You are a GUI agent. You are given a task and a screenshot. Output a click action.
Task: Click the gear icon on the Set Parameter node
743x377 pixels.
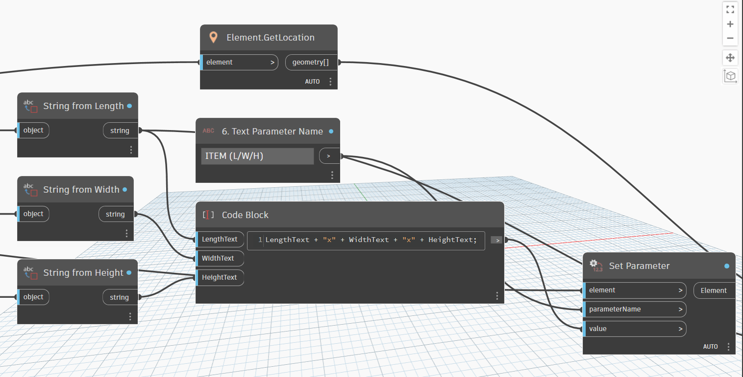[595, 266]
